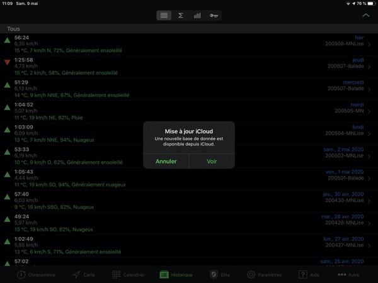This screenshot has height=283, width=378.
Task: Tap Annuler in the iCloud dialog
Action: coord(166,161)
